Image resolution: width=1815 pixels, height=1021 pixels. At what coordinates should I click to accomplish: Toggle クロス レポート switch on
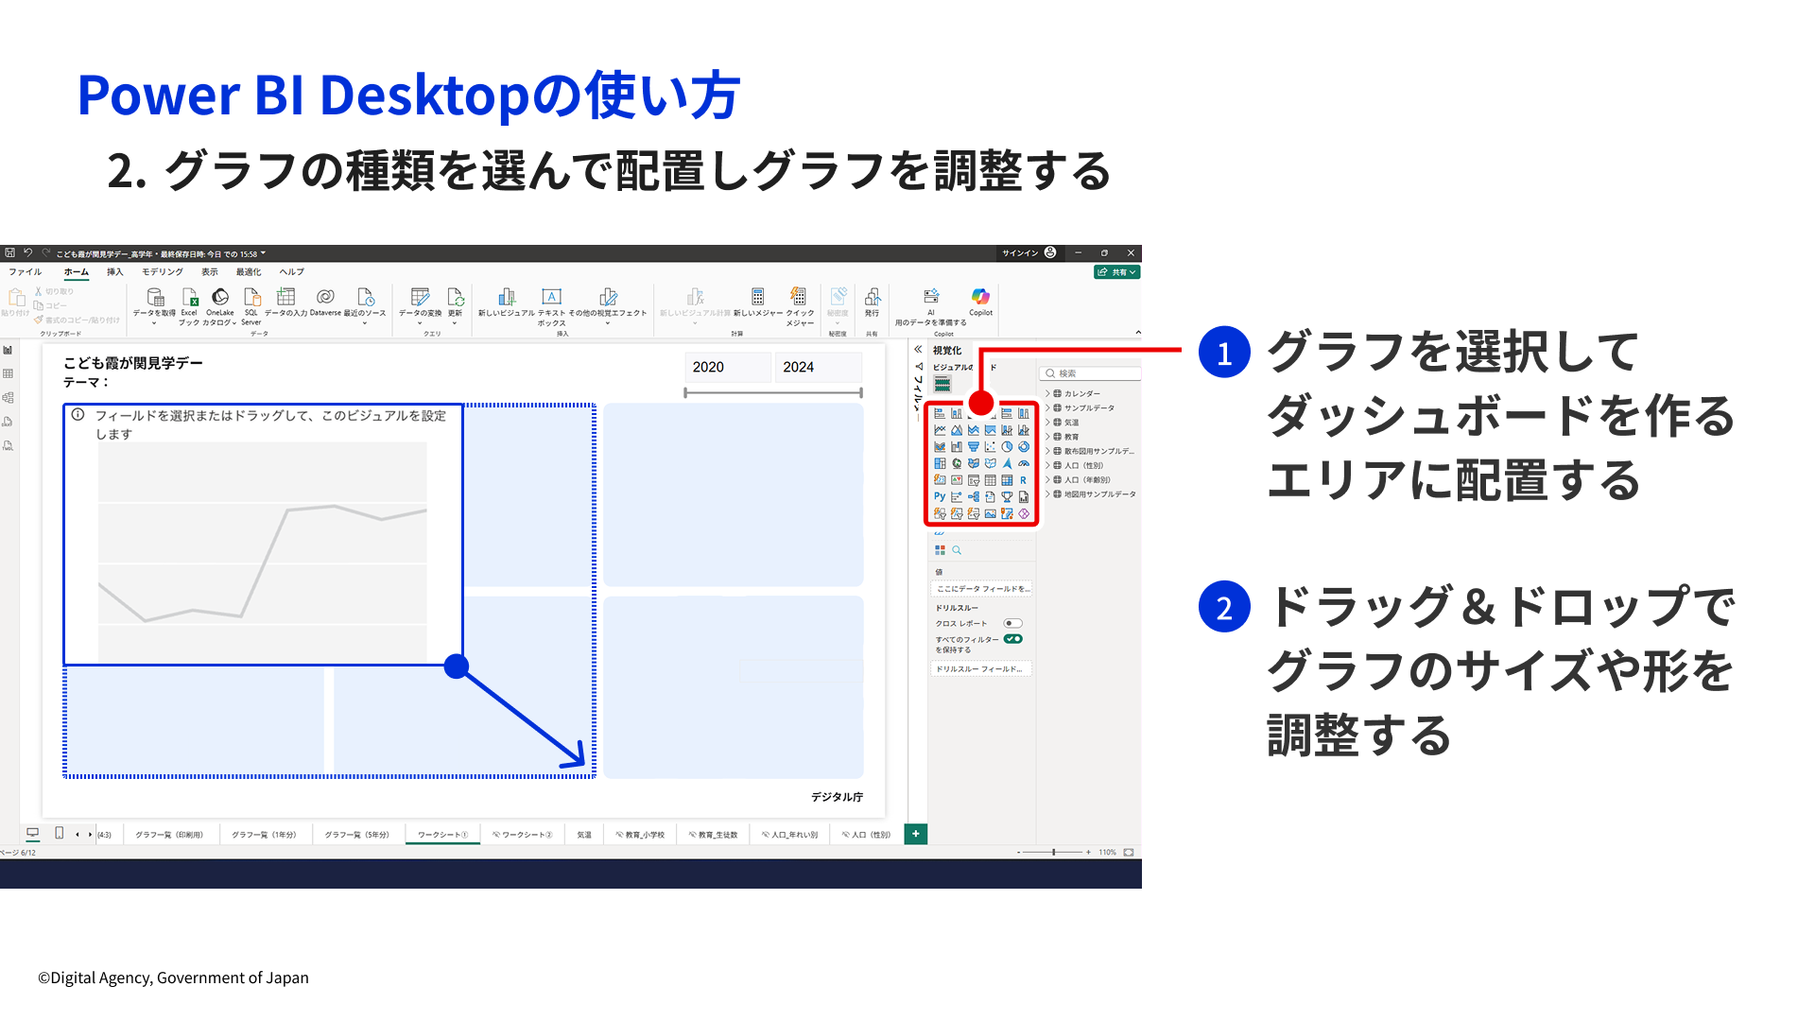pos(1012,623)
